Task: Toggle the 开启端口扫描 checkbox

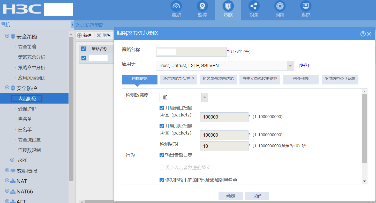Action: [162, 108]
